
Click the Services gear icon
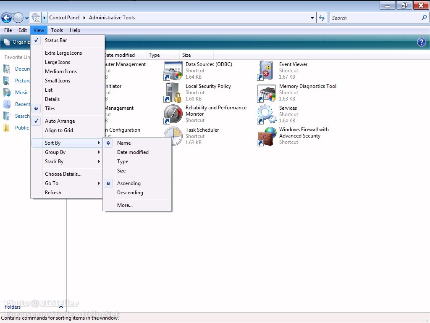click(x=266, y=114)
